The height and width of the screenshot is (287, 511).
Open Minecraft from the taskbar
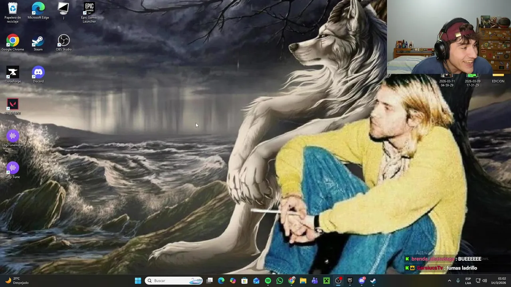pyautogui.click(x=327, y=281)
